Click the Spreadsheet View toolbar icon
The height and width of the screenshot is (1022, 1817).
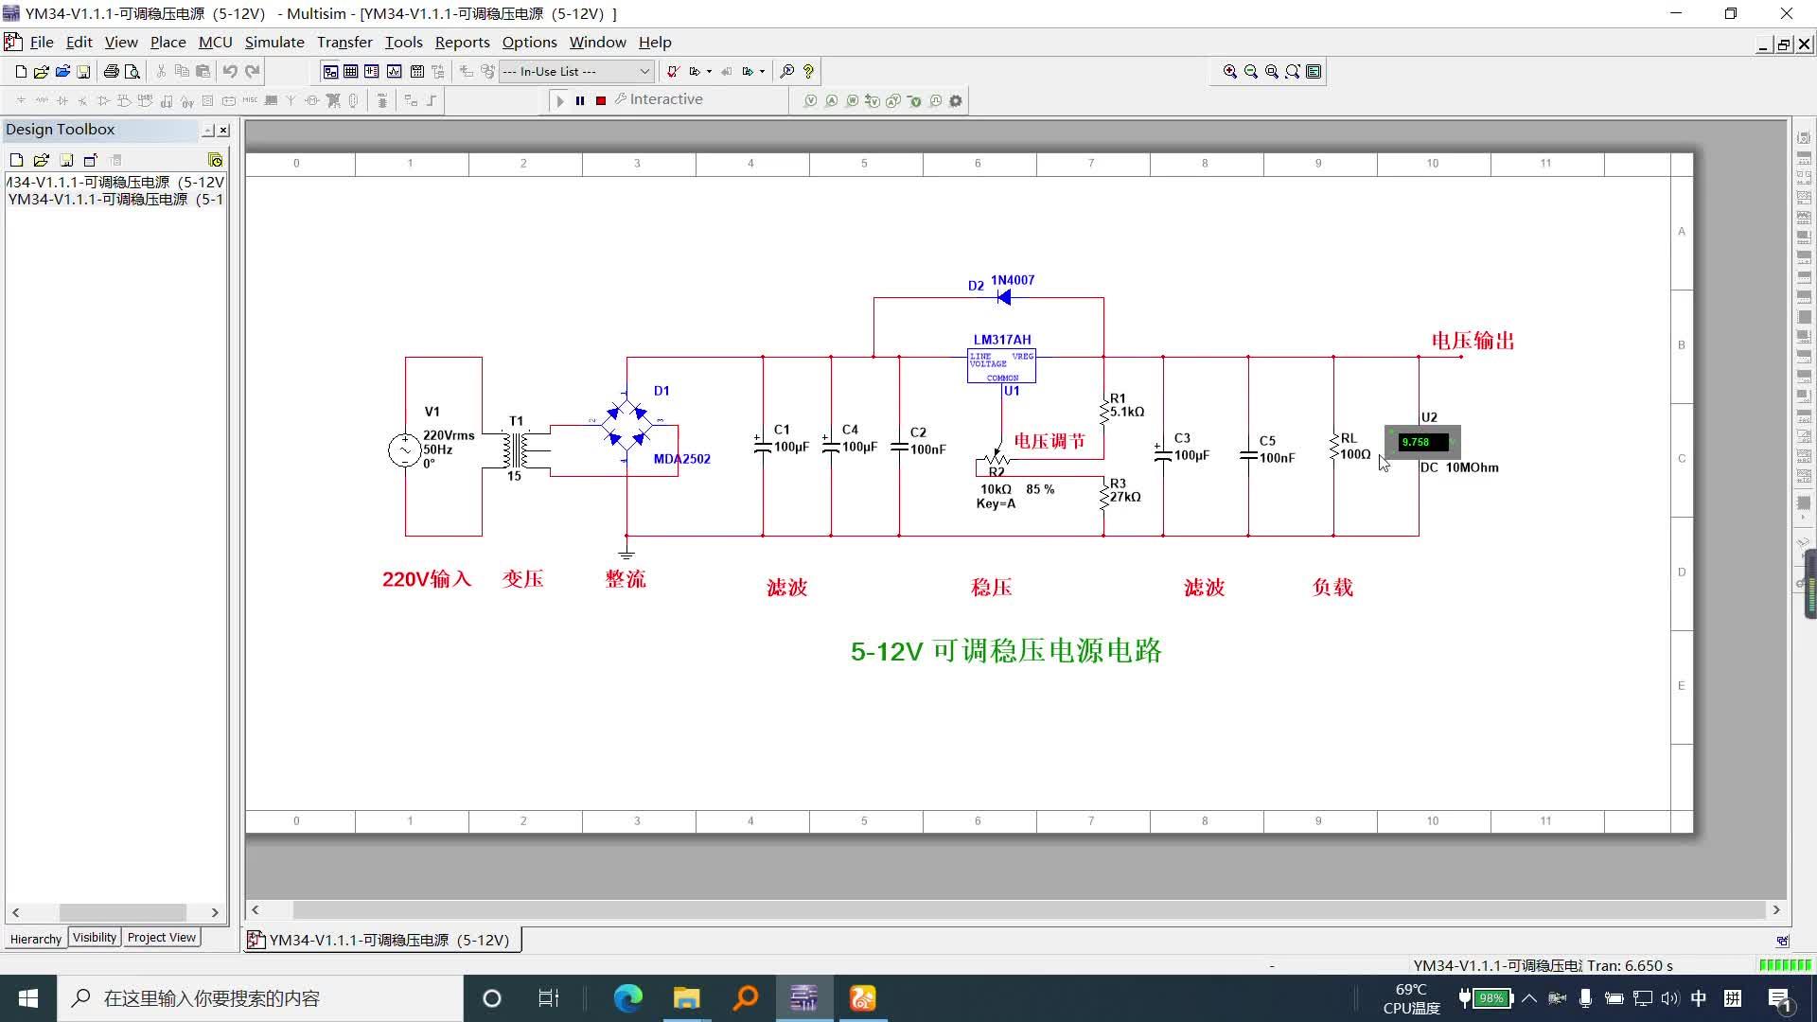pos(351,71)
